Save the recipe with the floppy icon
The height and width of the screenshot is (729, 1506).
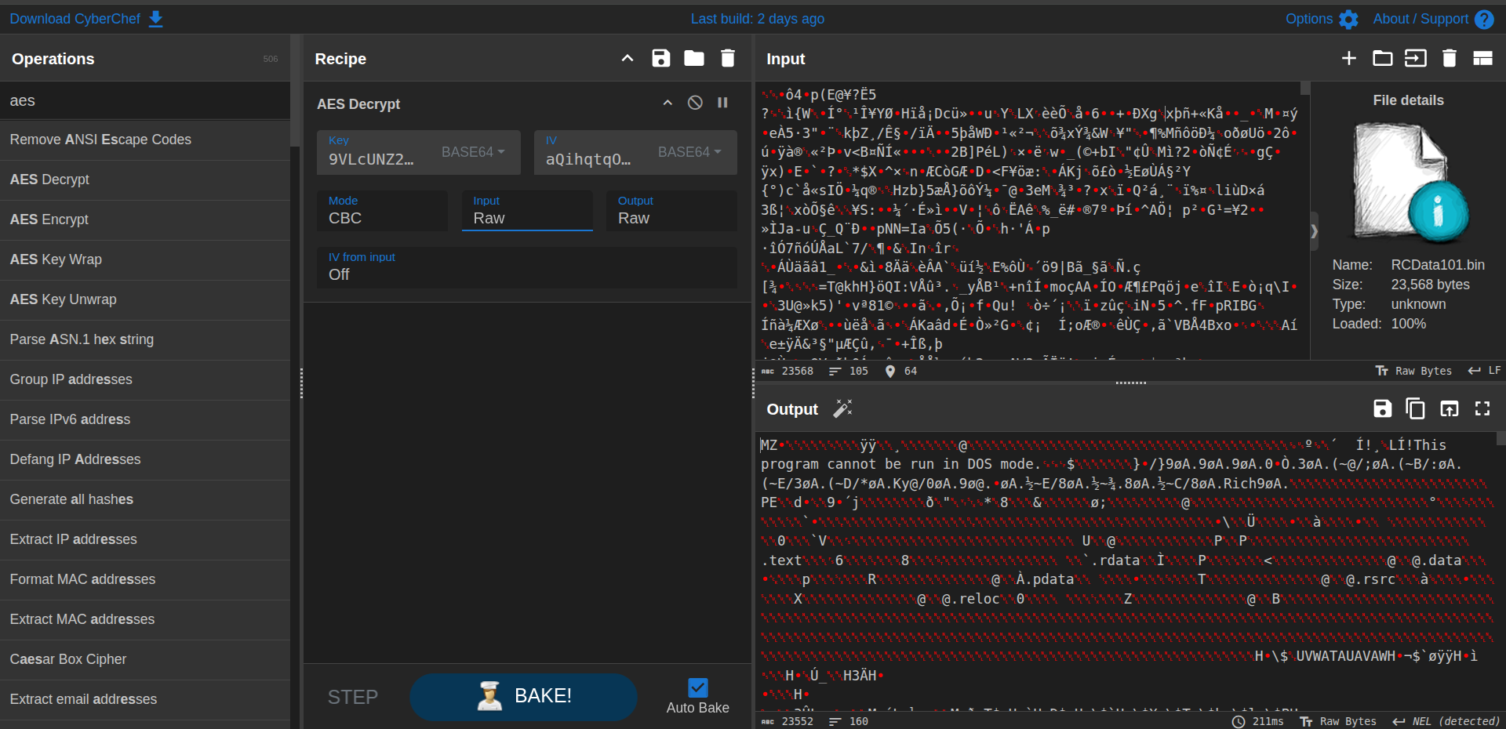661,58
